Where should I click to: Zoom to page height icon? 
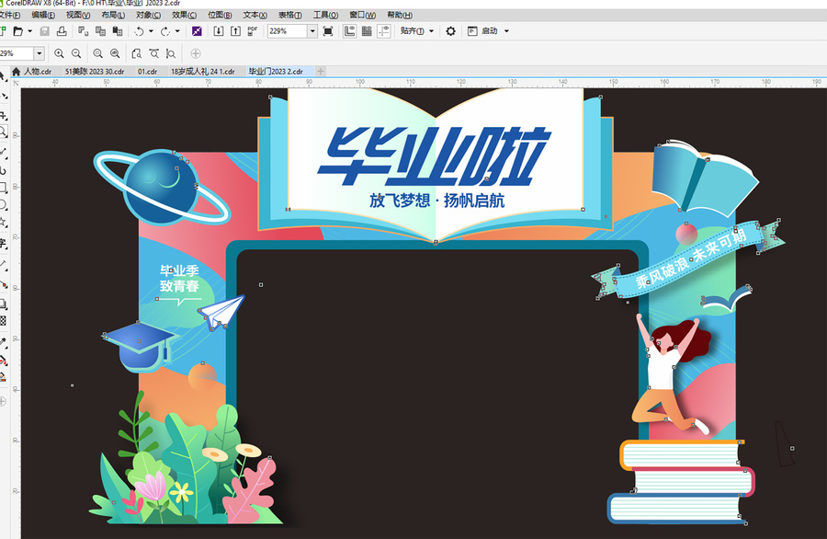(x=171, y=53)
